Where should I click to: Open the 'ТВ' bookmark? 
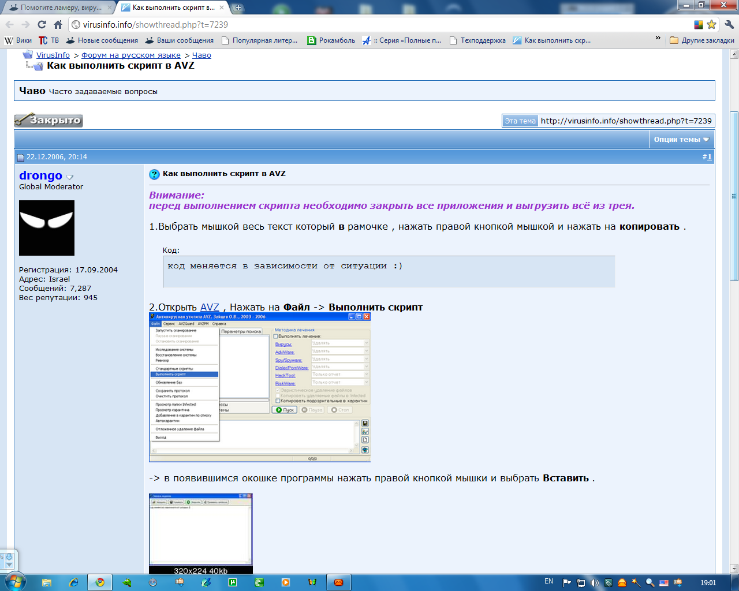[49, 40]
